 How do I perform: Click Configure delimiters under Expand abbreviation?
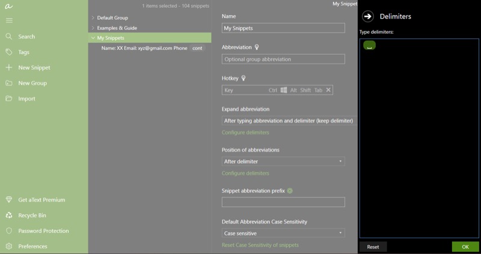(245, 132)
